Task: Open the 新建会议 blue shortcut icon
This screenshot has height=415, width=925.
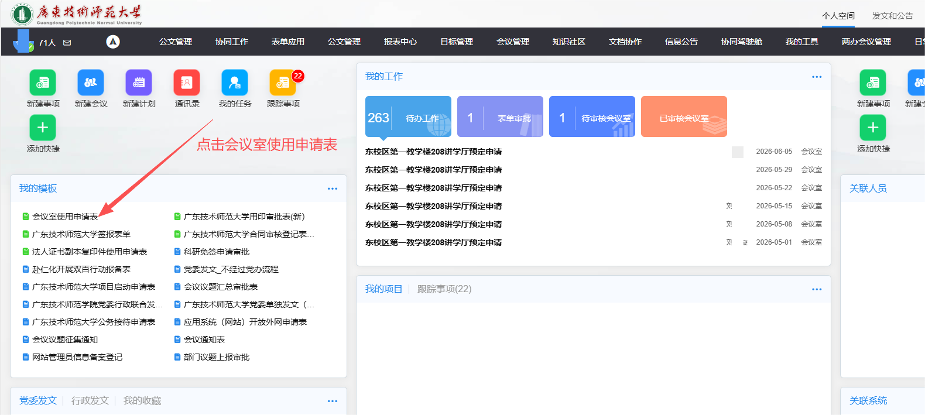Action: 91,83
